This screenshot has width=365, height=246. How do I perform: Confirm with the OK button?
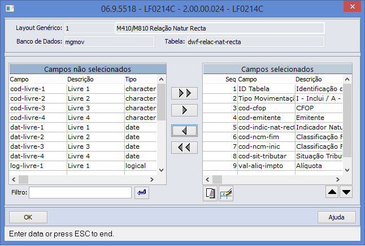tap(28, 217)
